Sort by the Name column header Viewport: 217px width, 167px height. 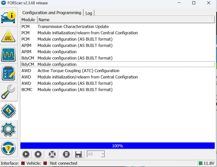click(126, 20)
